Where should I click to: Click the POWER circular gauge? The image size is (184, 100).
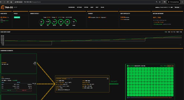tap(74, 22)
